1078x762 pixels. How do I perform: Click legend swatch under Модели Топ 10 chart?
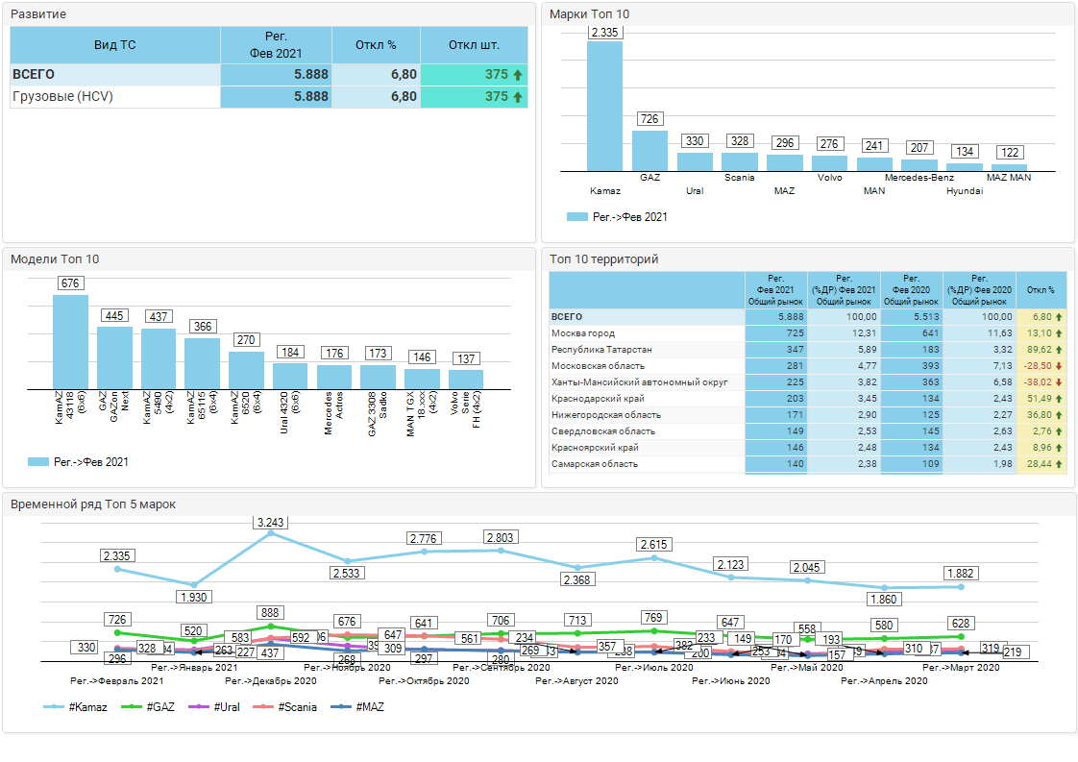tap(38, 462)
